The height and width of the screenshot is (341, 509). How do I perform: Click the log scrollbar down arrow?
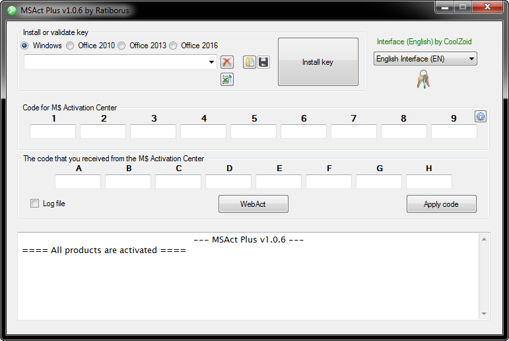(484, 314)
